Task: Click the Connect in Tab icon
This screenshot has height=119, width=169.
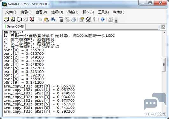Action: pos(19,19)
